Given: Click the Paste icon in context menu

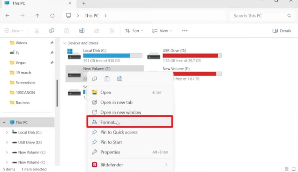Looking at the screenshot, I should (x=107, y=79).
